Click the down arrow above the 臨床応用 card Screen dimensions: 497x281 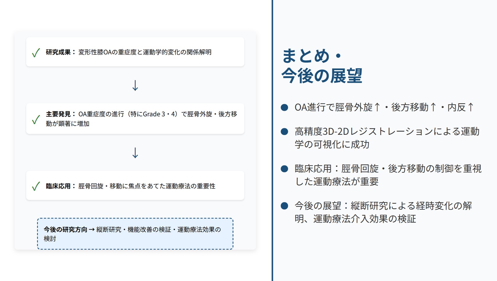point(135,153)
